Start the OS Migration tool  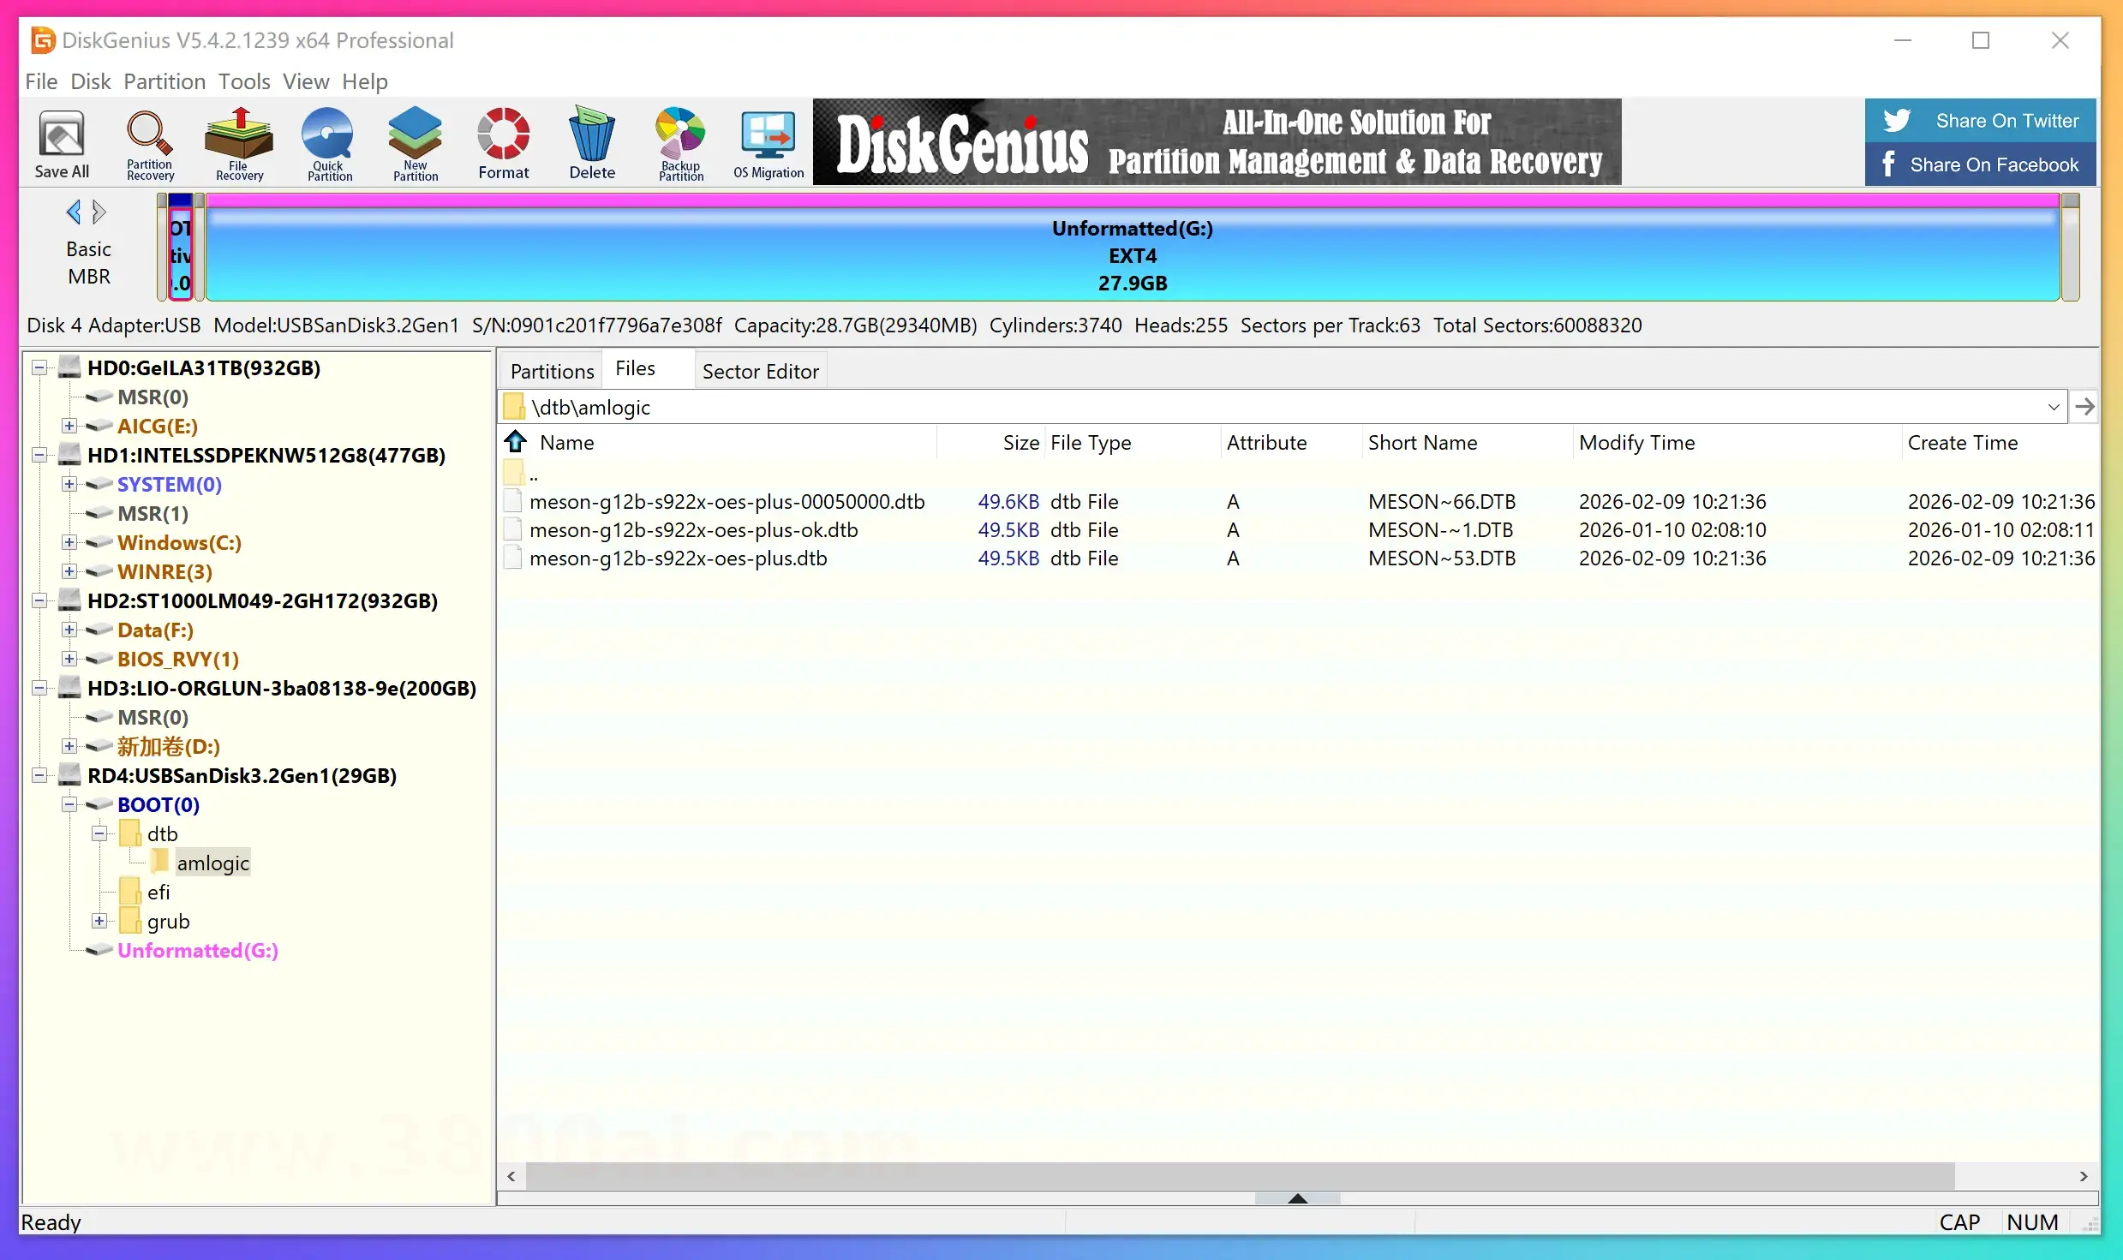768,144
